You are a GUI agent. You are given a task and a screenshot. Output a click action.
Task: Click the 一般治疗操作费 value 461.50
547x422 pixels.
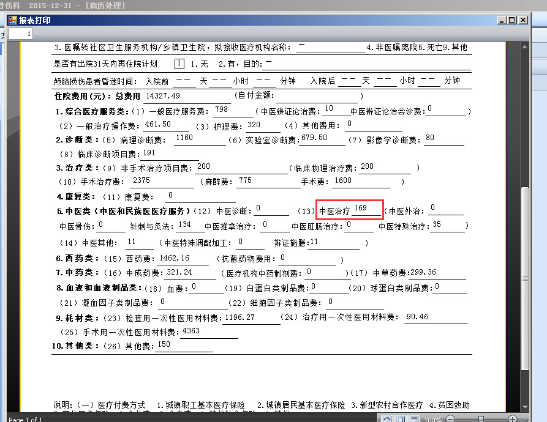158,124
